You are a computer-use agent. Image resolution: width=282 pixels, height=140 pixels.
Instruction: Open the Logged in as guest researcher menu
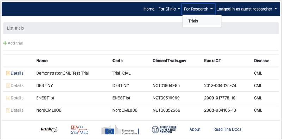coord(246,9)
